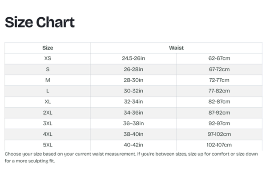Viewport: 266px width, 177px height.
Task: Click the 24.5-26in waist cell
Action: [x=133, y=58]
